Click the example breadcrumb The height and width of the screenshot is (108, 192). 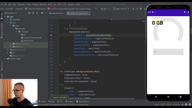coord(9,9)
